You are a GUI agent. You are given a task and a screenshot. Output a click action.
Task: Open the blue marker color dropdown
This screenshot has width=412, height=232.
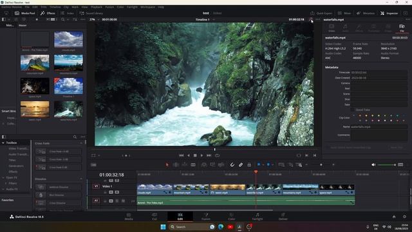click(272, 165)
